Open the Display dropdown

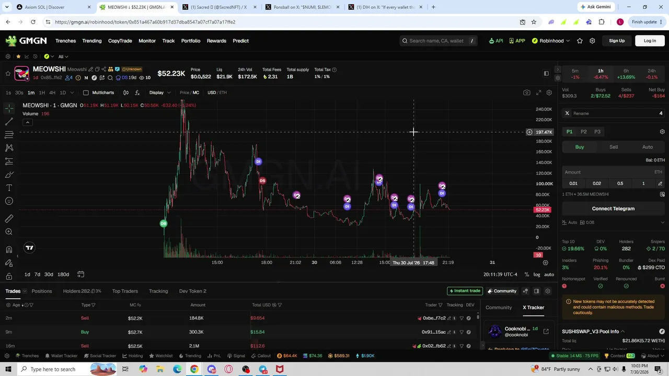point(160,92)
